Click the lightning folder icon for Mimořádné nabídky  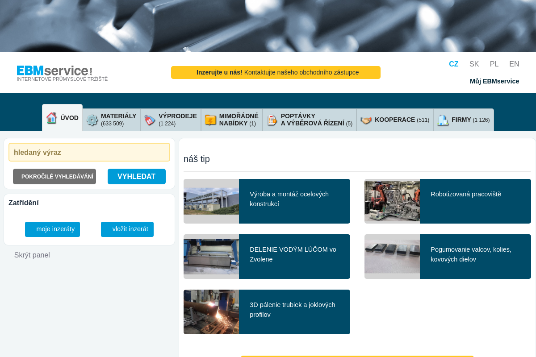[210, 120]
